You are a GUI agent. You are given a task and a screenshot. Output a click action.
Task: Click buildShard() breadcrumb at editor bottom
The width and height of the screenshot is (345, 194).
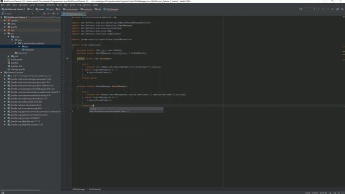tap(95, 189)
